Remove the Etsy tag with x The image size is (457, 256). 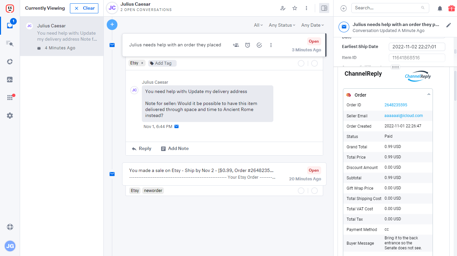142,63
